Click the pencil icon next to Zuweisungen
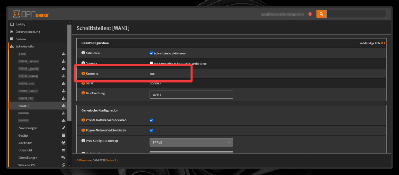Image resolution: width=399 pixels, height=175 pixels. (x=64, y=128)
